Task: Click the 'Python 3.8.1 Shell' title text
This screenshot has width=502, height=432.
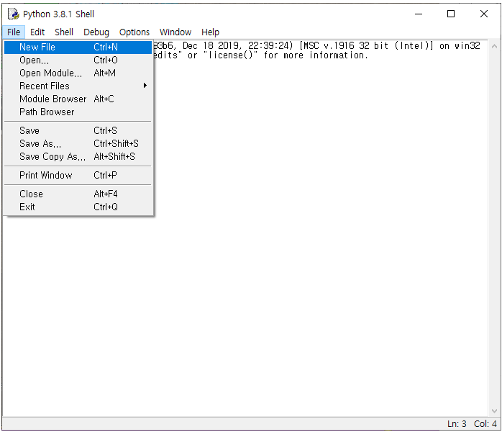Action: pyautogui.click(x=58, y=14)
